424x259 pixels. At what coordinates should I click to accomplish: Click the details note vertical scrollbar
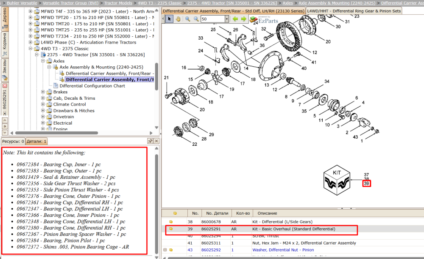point(156,204)
